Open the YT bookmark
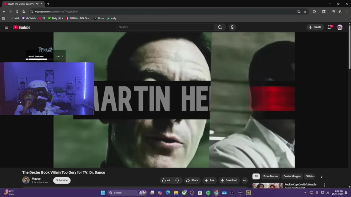This screenshot has width=351, height=197. (x=42, y=18)
